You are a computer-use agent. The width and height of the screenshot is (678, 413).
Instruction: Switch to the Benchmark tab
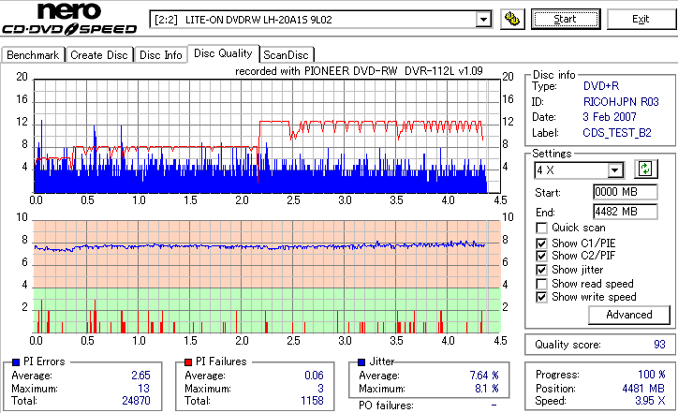pyautogui.click(x=33, y=55)
